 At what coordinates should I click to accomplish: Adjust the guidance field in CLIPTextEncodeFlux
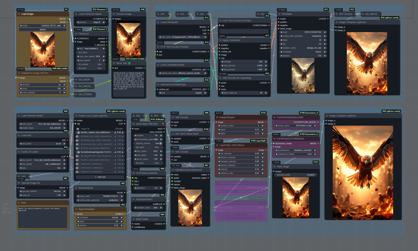(148, 188)
